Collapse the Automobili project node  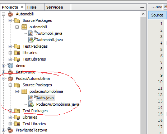tap(4, 14)
